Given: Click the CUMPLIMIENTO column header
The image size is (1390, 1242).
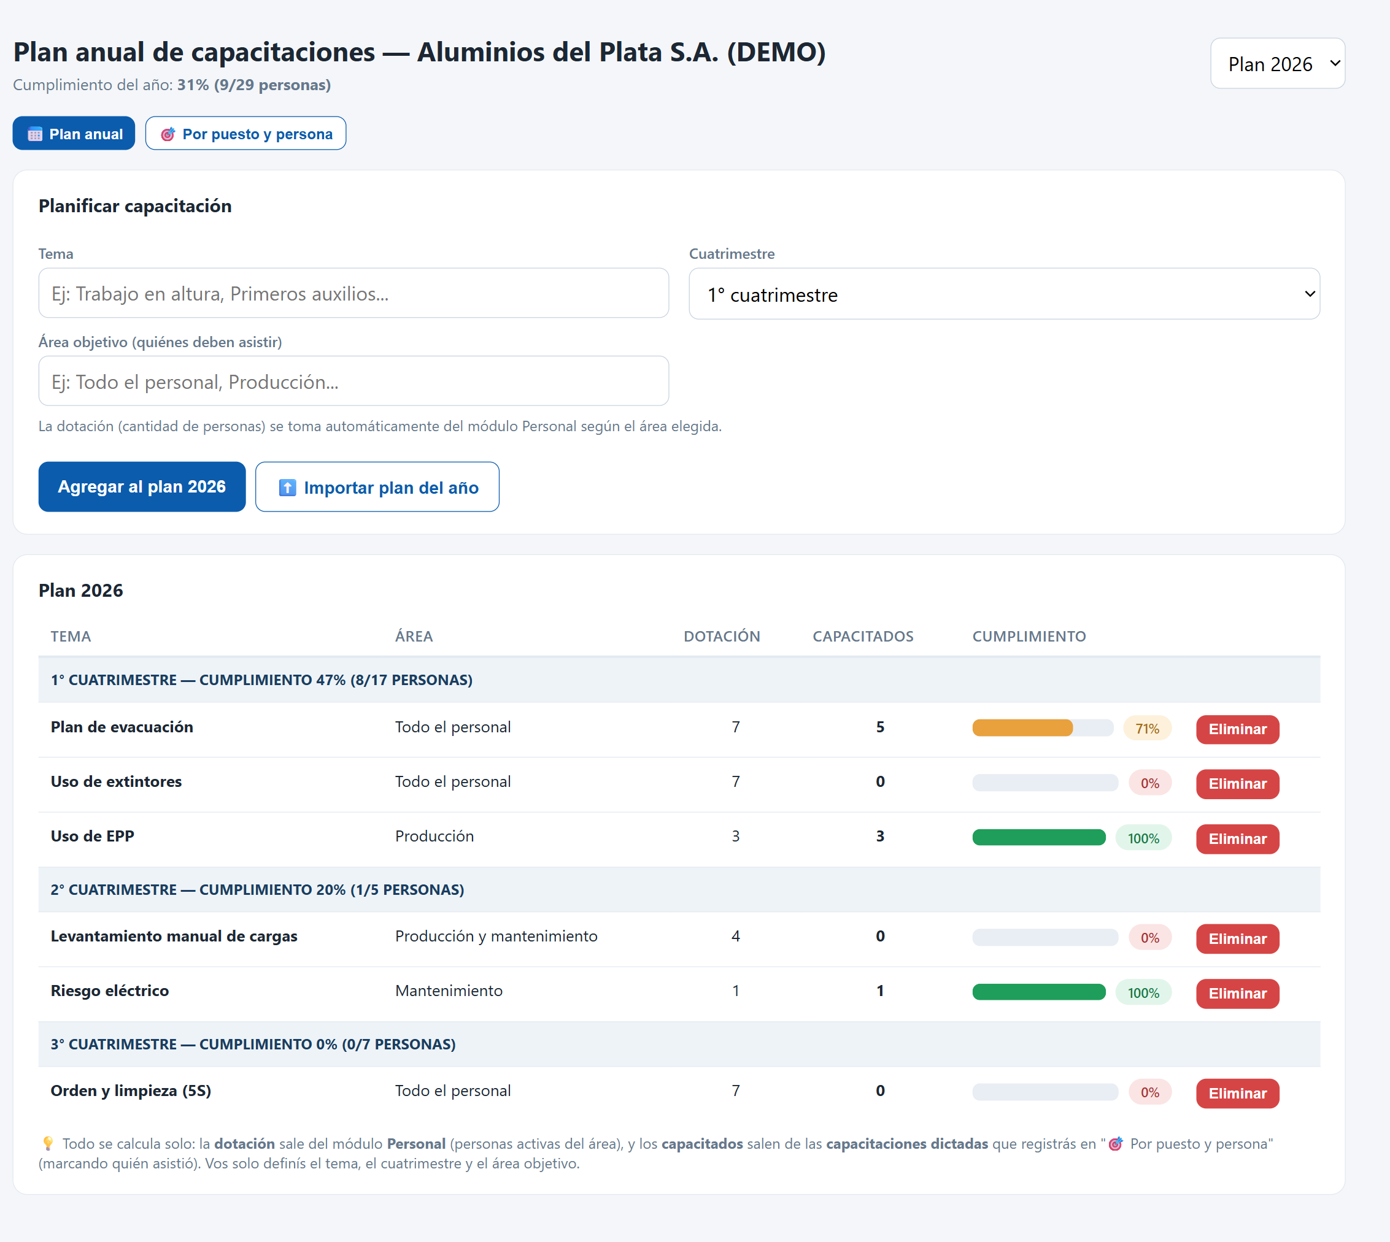Looking at the screenshot, I should (1030, 637).
